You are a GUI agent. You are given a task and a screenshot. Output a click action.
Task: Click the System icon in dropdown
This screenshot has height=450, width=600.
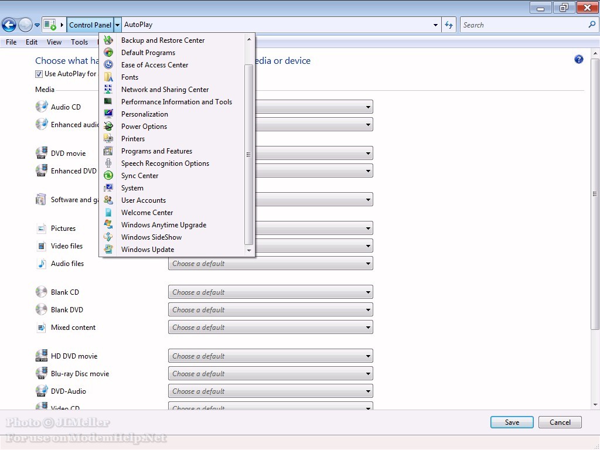[x=108, y=187]
